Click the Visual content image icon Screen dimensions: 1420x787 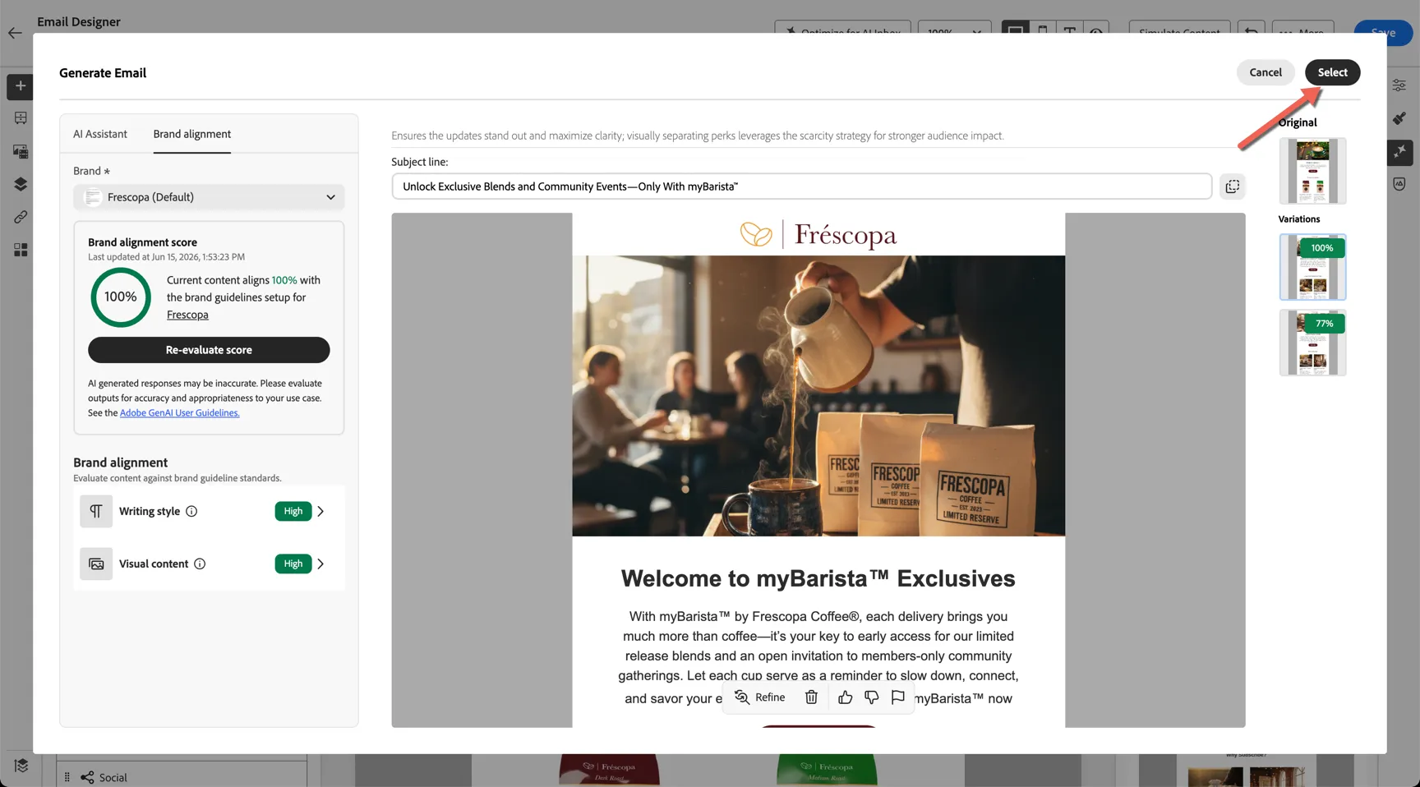(x=96, y=564)
